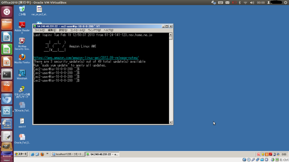Click the 00:00 clock in top panel
The image size is (289, 162).
point(261,3)
